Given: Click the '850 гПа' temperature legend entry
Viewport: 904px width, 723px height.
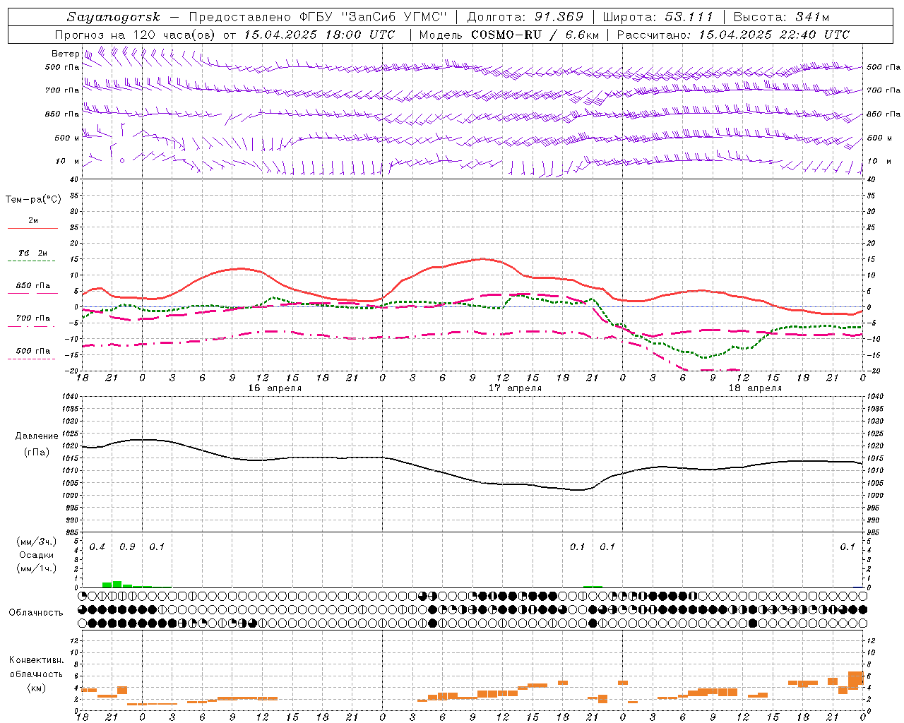Looking at the screenshot, I should click(x=32, y=286).
